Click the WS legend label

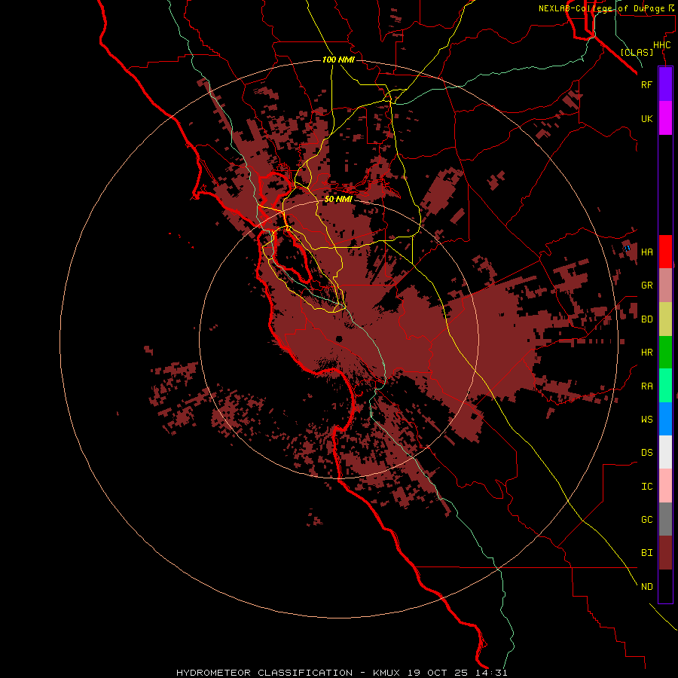coord(646,419)
